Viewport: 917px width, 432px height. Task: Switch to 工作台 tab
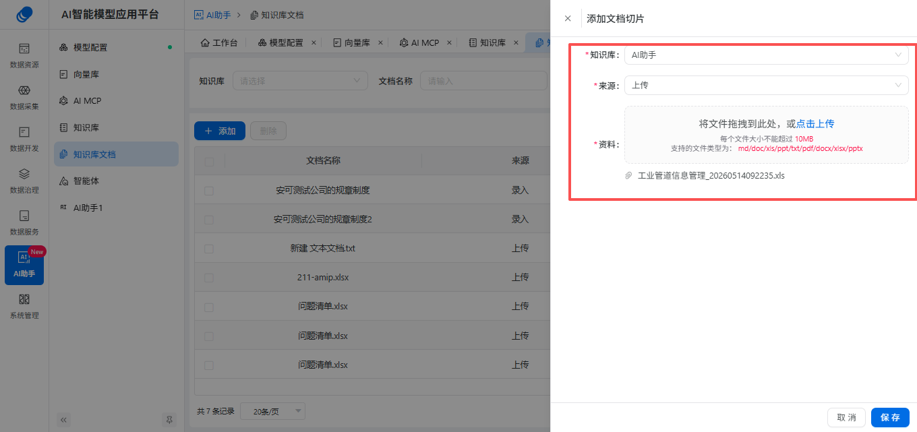219,42
